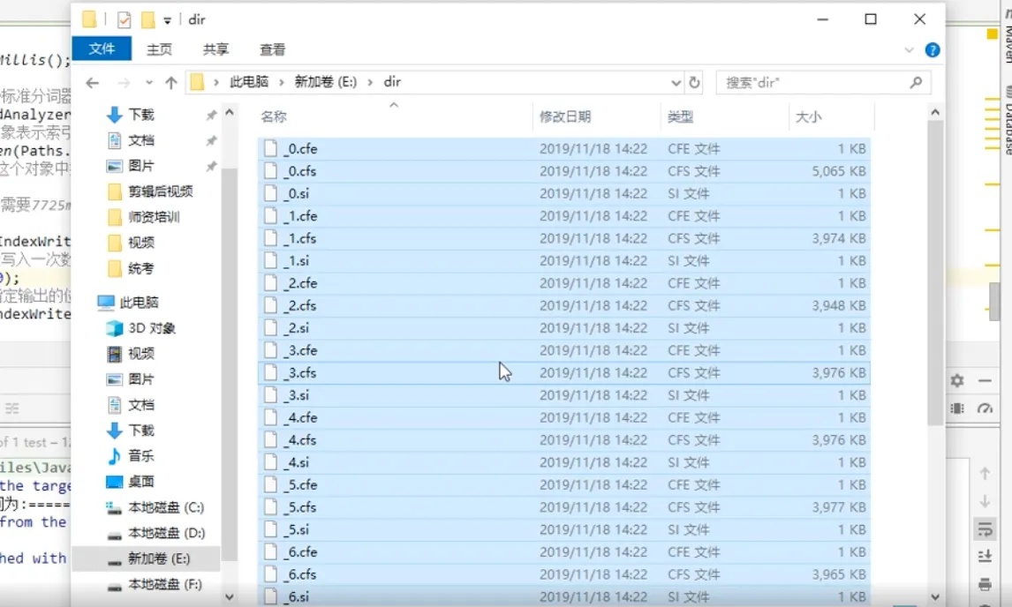The height and width of the screenshot is (607, 1012).
Task: Select the _4.cfe file
Action: 564,418
